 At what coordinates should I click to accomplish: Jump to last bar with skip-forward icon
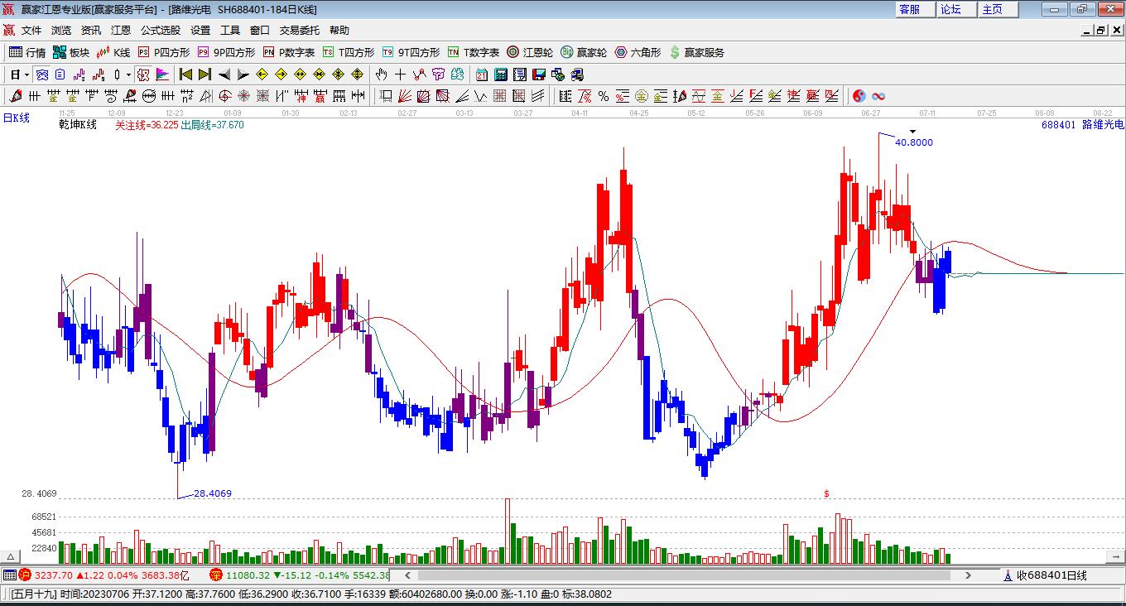coord(205,75)
